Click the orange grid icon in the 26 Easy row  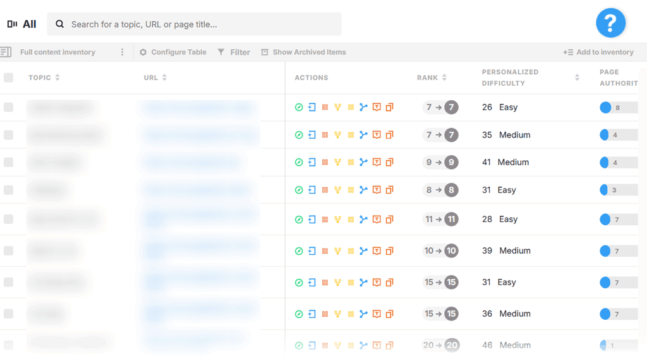point(325,107)
